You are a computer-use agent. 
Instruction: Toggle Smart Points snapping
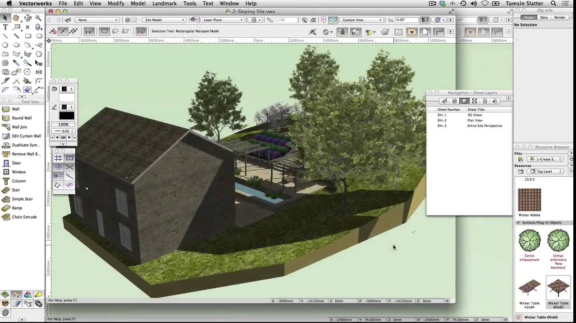(59, 176)
